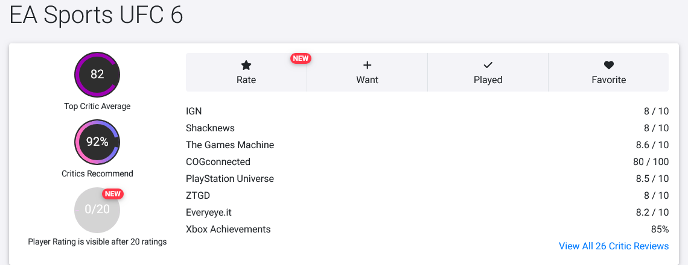Click the heart Favorite icon
Viewport: 688px width, 265px height.
[608, 65]
